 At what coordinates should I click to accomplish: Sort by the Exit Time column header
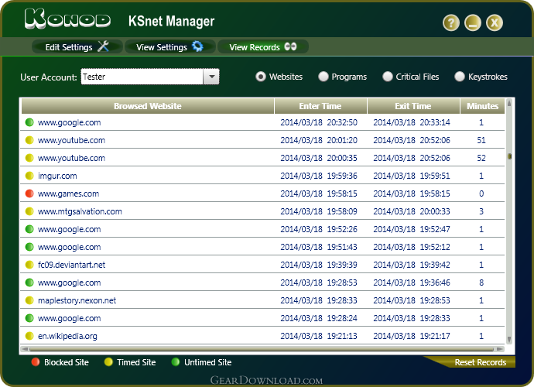pos(413,106)
